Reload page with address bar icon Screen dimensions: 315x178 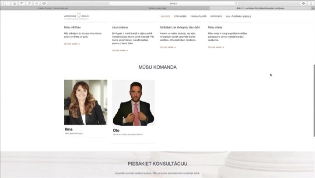point(236,4)
